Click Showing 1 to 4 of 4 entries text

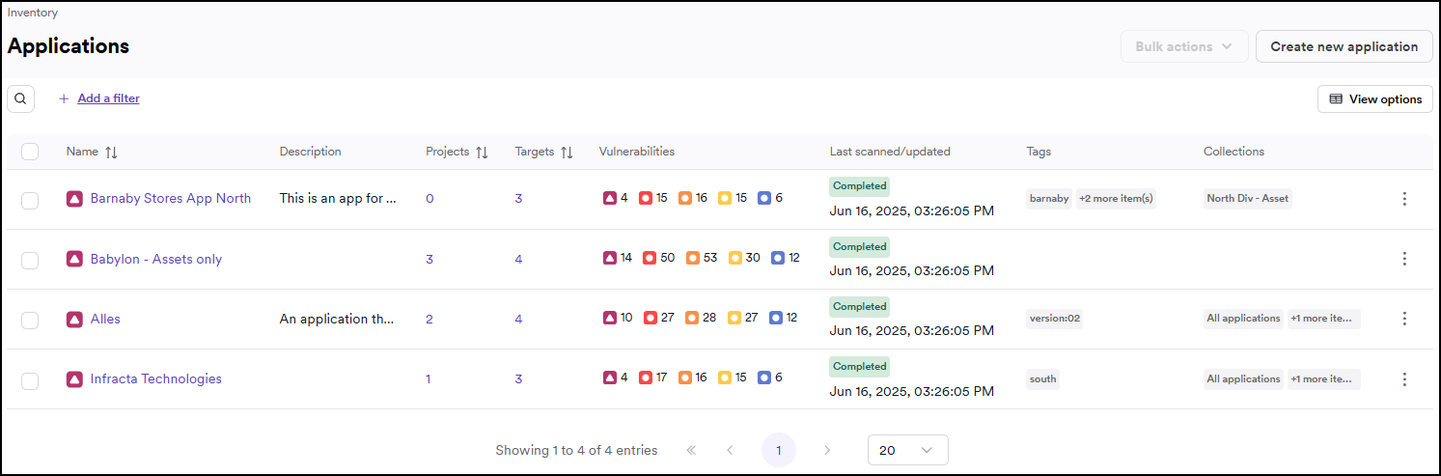point(576,450)
